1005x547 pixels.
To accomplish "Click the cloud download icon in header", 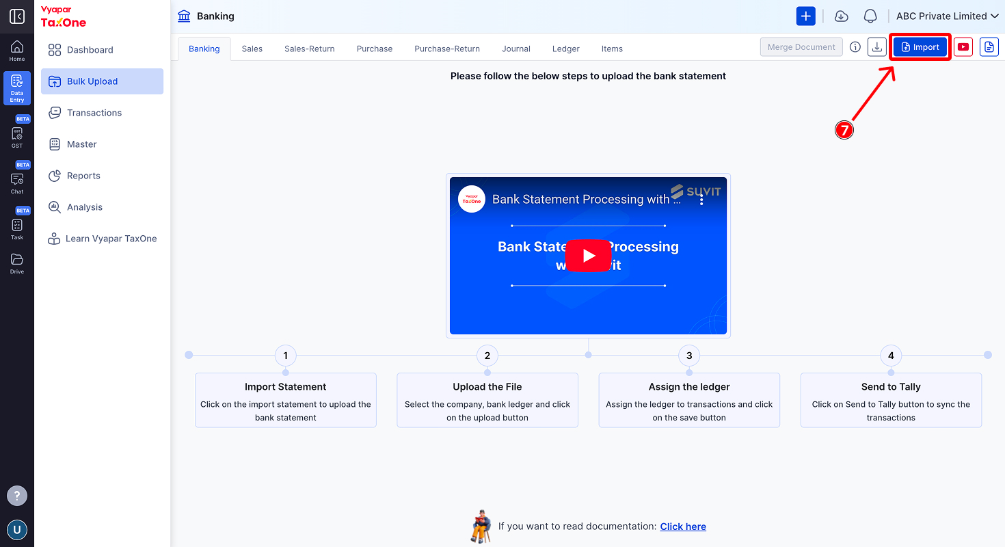I will point(842,16).
